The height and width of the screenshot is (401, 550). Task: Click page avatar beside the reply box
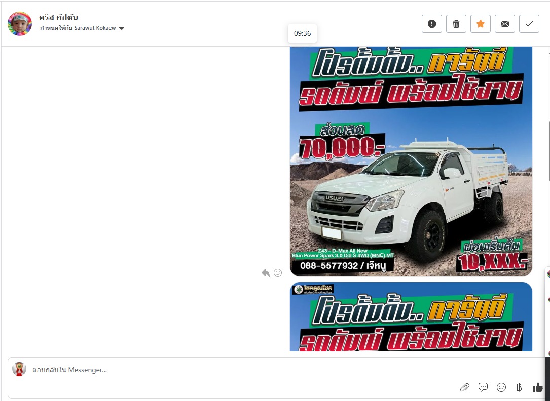[19, 369]
